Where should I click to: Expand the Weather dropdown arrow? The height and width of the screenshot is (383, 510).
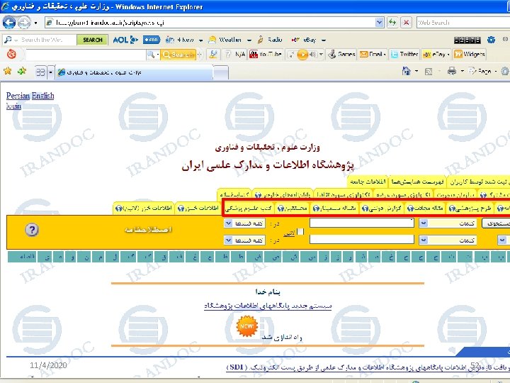[249, 40]
